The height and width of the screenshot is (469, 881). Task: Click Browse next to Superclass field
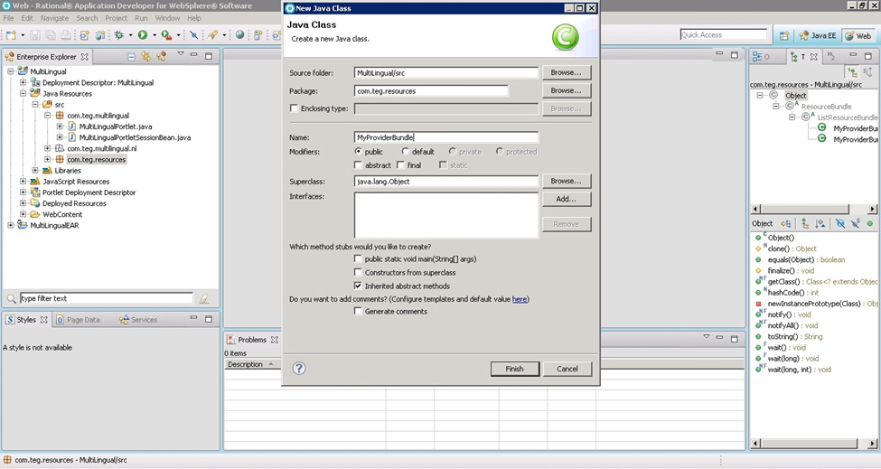click(x=566, y=182)
